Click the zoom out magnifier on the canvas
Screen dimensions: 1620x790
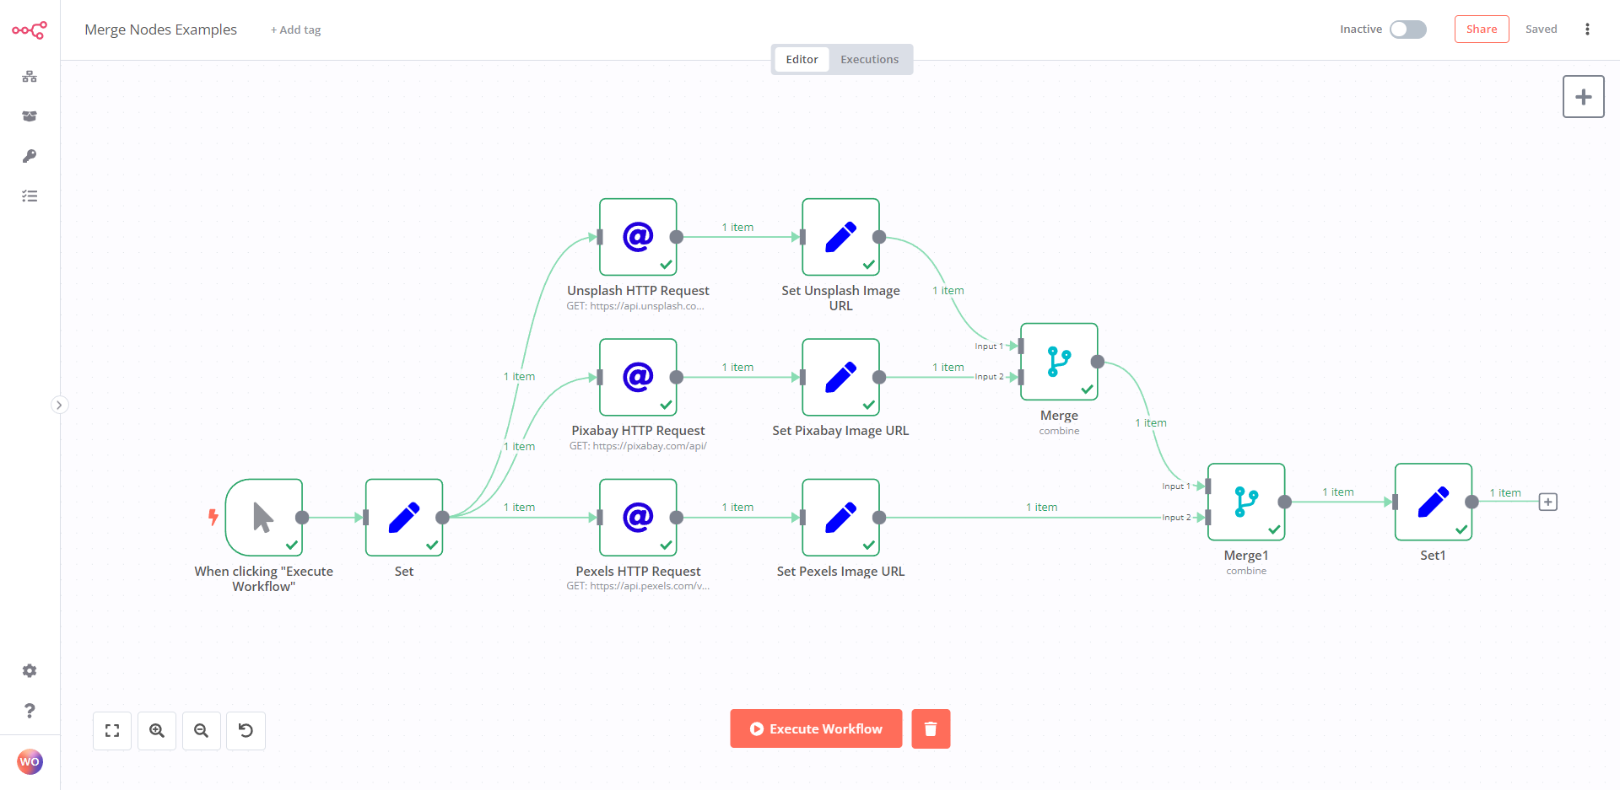click(201, 730)
